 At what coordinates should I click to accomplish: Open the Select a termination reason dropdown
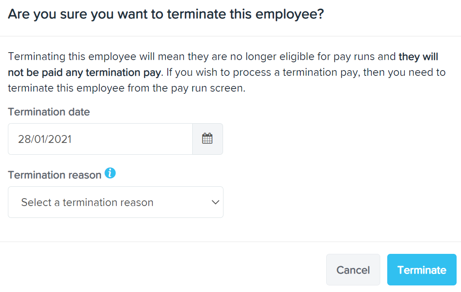tap(115, 202)
